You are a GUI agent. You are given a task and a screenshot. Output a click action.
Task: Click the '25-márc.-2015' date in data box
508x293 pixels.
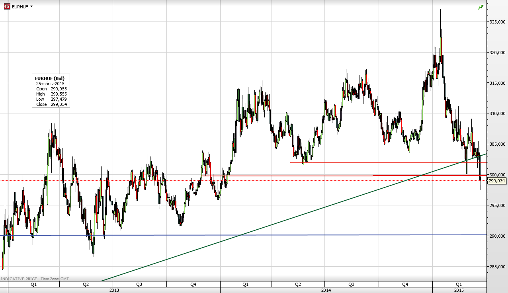point(51,84)
